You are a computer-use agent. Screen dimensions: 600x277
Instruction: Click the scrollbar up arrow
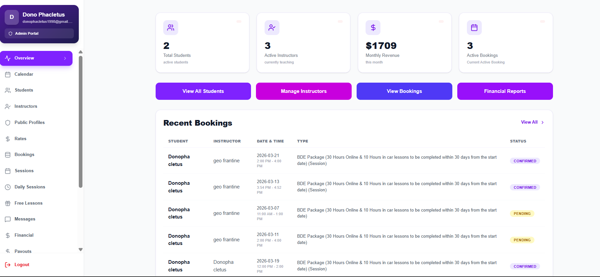click(x=80, y=52)
